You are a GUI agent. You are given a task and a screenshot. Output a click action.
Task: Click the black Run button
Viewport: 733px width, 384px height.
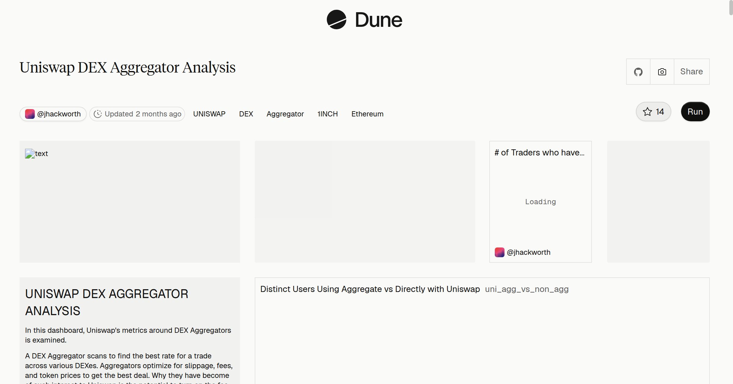pyautogui.click(x=695, y=112)
